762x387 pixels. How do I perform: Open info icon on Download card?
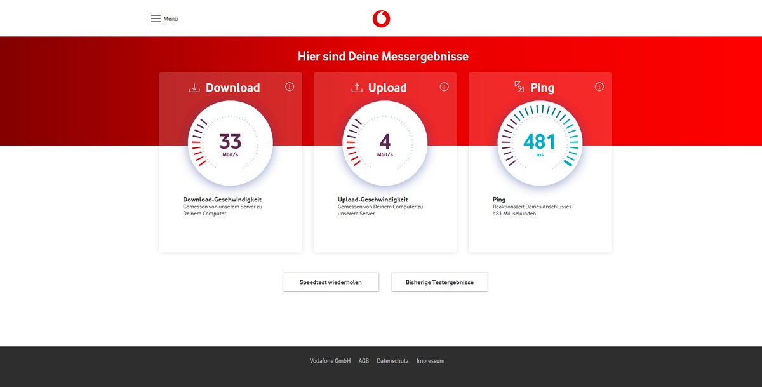[x=290, y=86]
